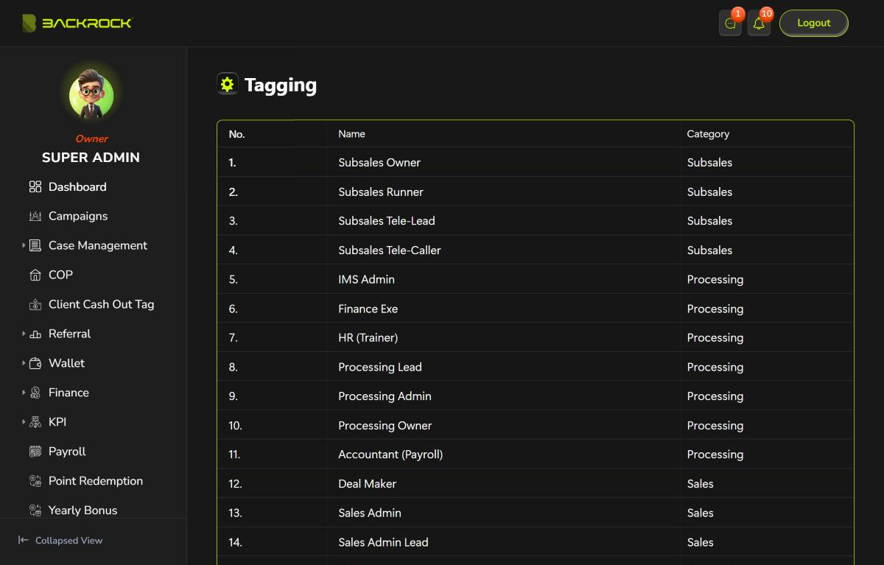884x565 pixels.
Task: Select the Processing Admin name cell
Action: [385, 396]
